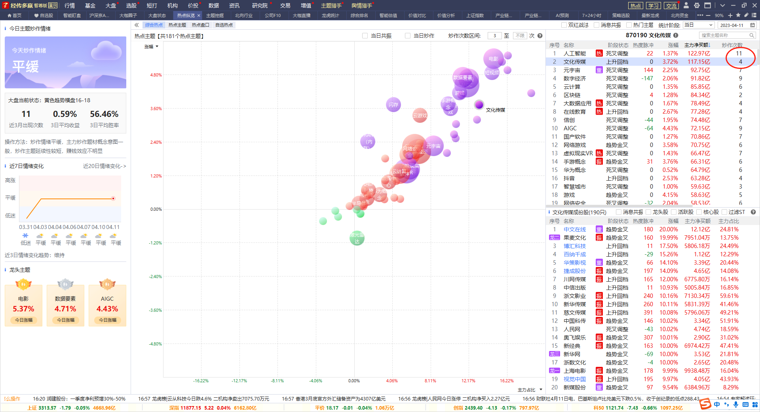760x412 pixels.
Task: Enable top 消息共振 checkbox near 双红战法
Action: 597,25
